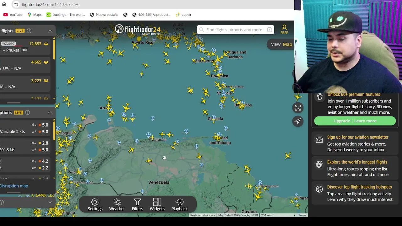Click the keyboard shortcut slash badge in search
Viewport: 402px width, 226px height.
(269, 30)
